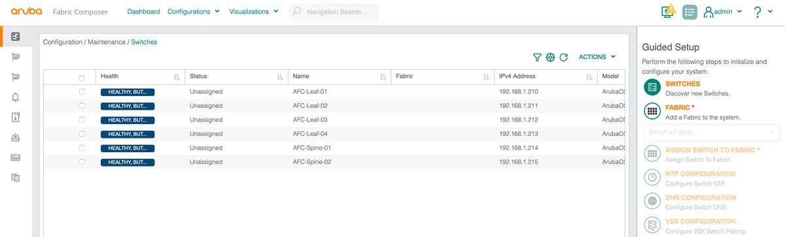
Task: Toggle the Guided Setup list icon in header
Action: pos(689,12)
